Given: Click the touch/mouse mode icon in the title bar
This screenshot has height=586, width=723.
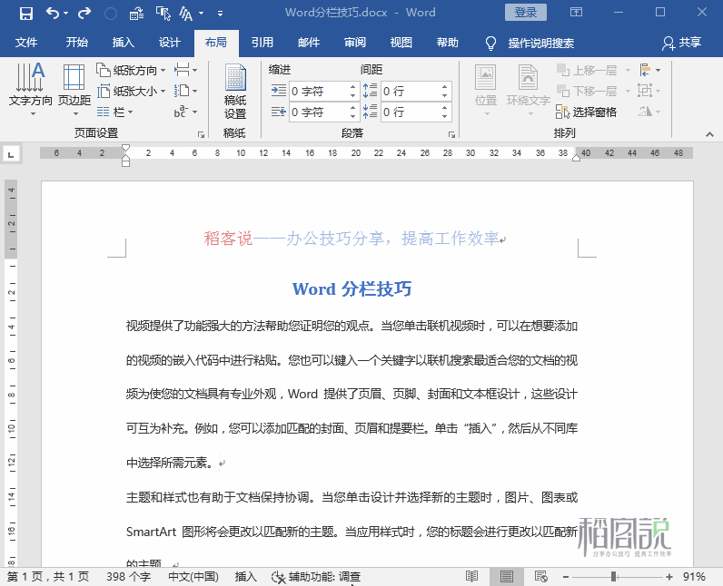Looking at the screenshot, I should [163, 14].
